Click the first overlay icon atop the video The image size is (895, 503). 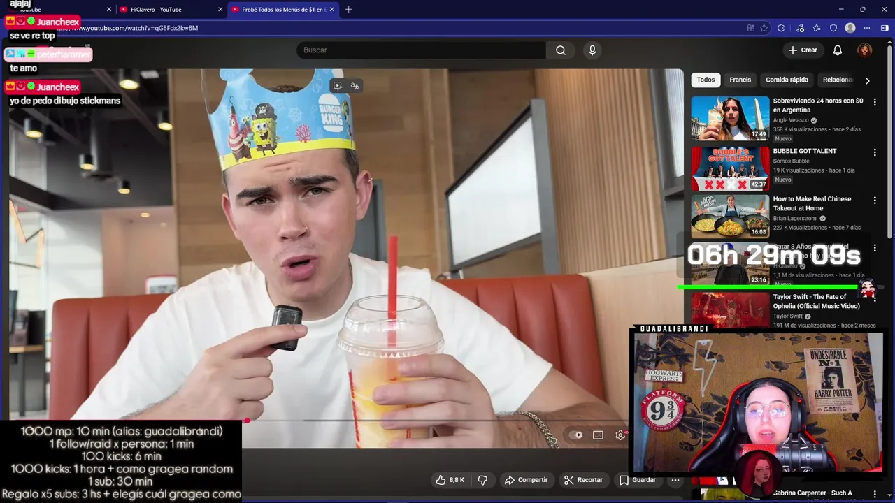(x=338, y=86)
